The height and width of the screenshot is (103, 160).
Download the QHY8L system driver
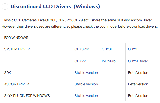click(107, 49)
